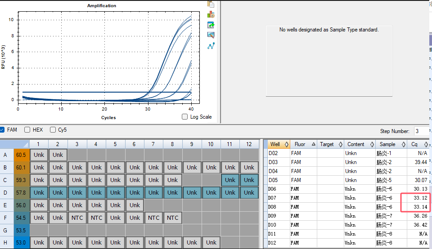Click the Fluor column header
Screen dimensions: 432x249
coord(303,144)
